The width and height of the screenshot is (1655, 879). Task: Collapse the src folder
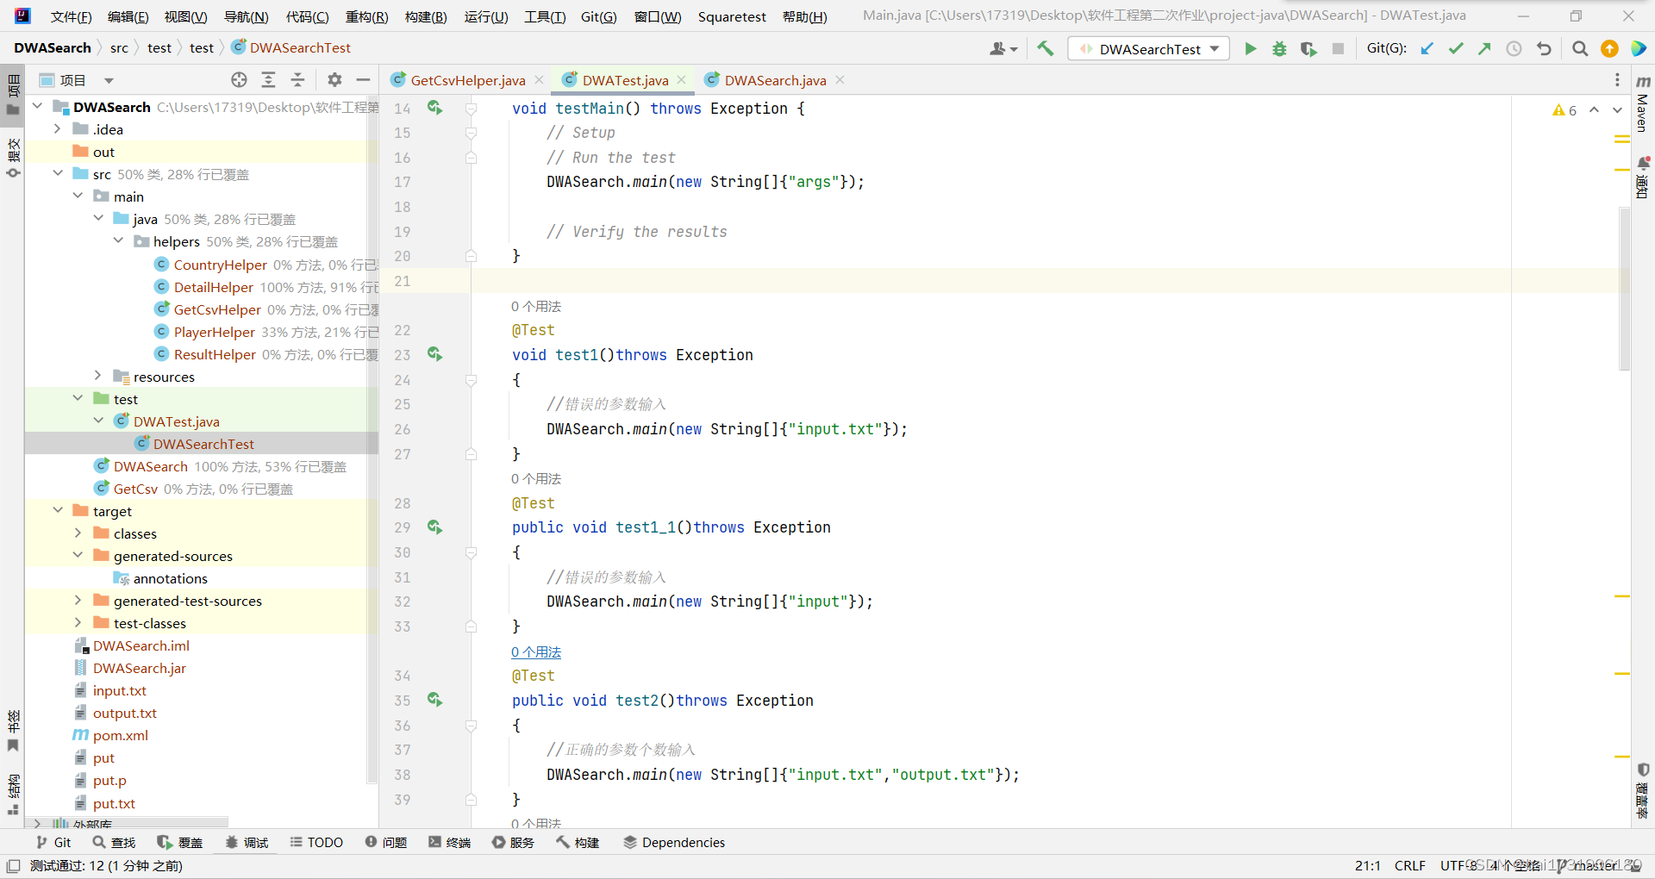[58, 173]
